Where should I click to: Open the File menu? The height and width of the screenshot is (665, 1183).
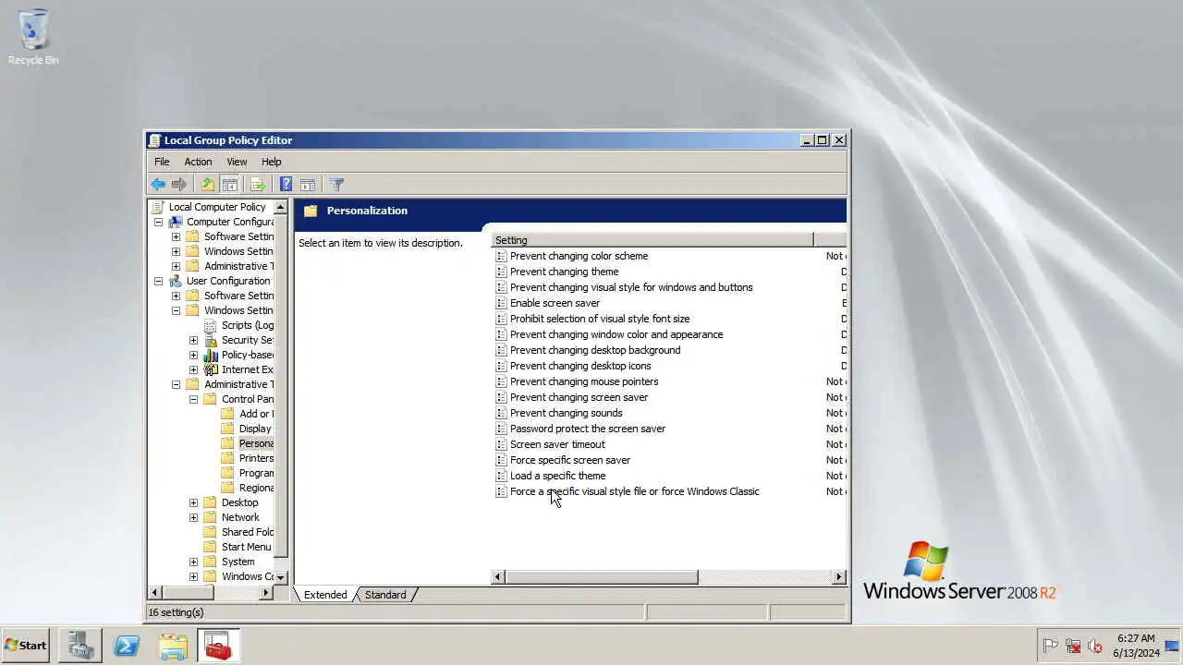click(162, 162)
